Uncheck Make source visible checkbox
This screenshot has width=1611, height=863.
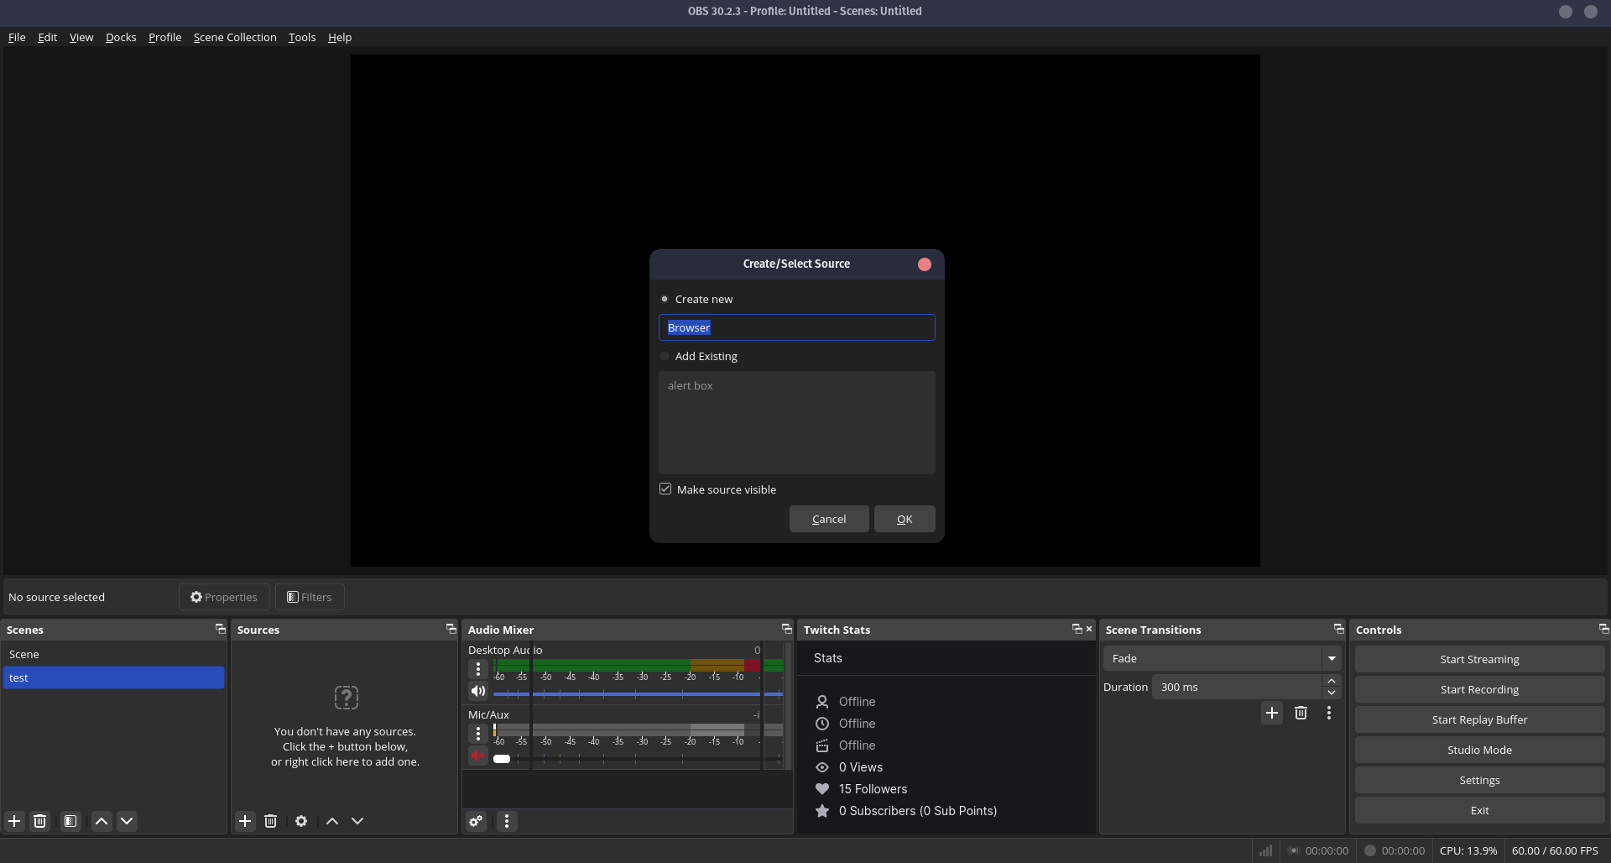coord(665,489)
